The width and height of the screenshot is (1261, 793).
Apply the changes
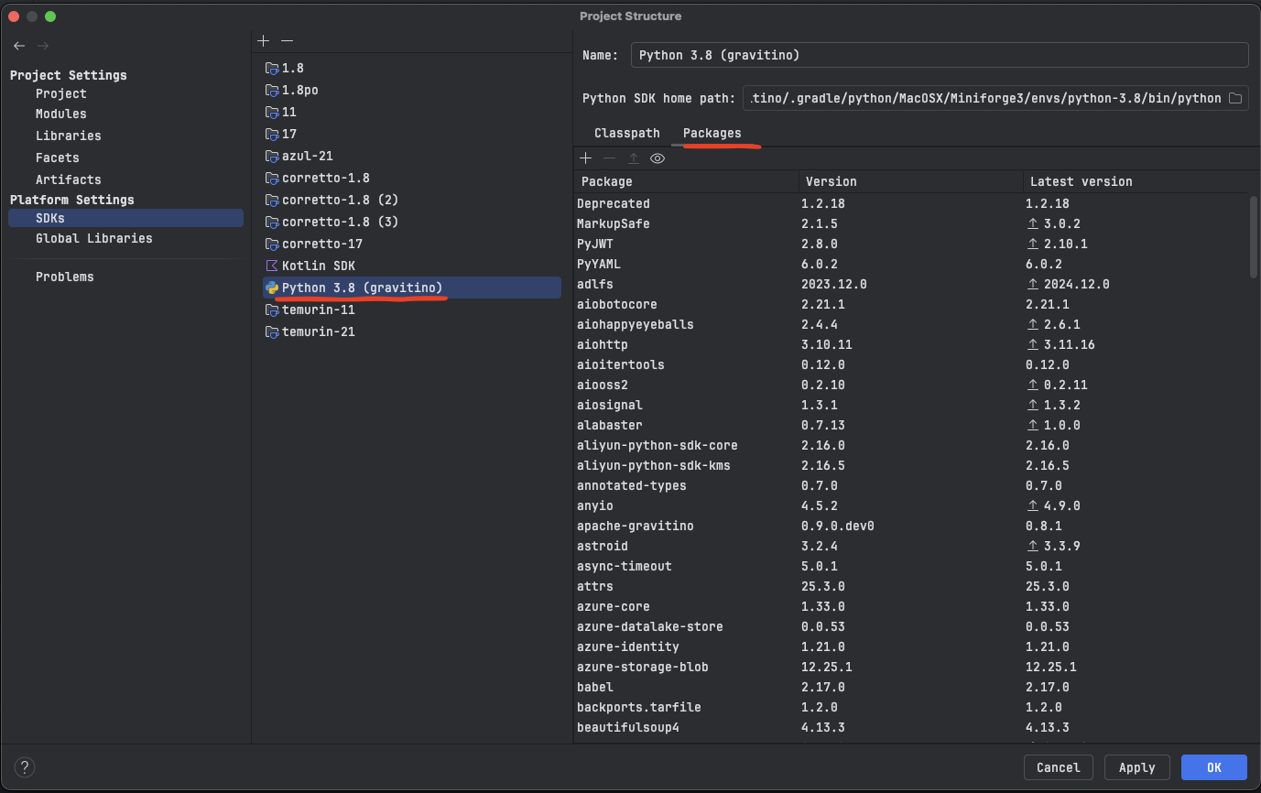(1136, 767)
